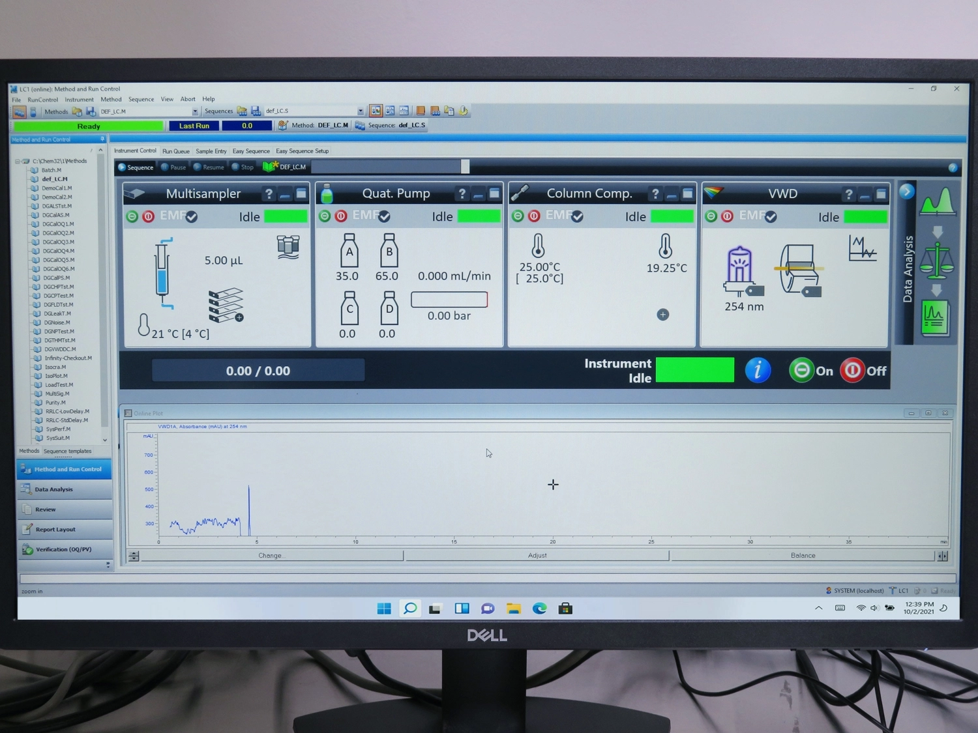Viewport: 978px width, 733px height.
Task: Open the instrument info button
Action: click(757, 371)
